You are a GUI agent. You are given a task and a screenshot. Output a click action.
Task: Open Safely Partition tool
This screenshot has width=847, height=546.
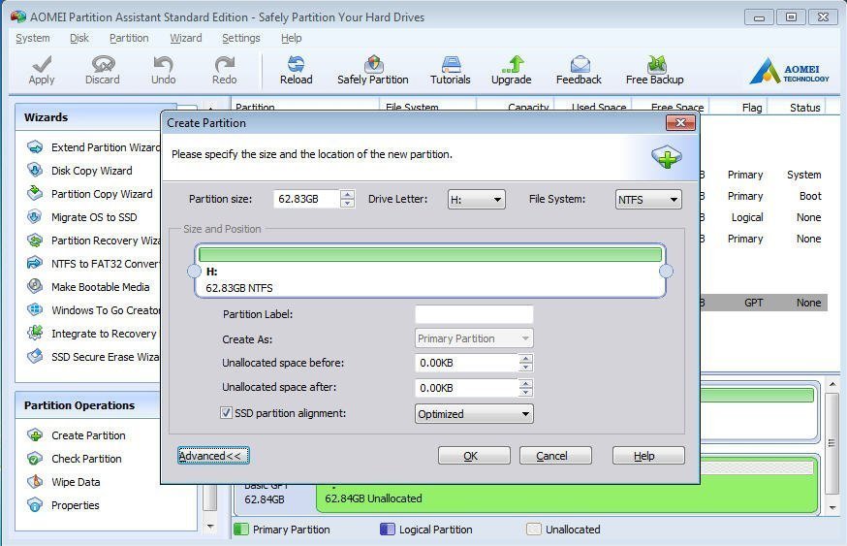[x=373, y=71]
